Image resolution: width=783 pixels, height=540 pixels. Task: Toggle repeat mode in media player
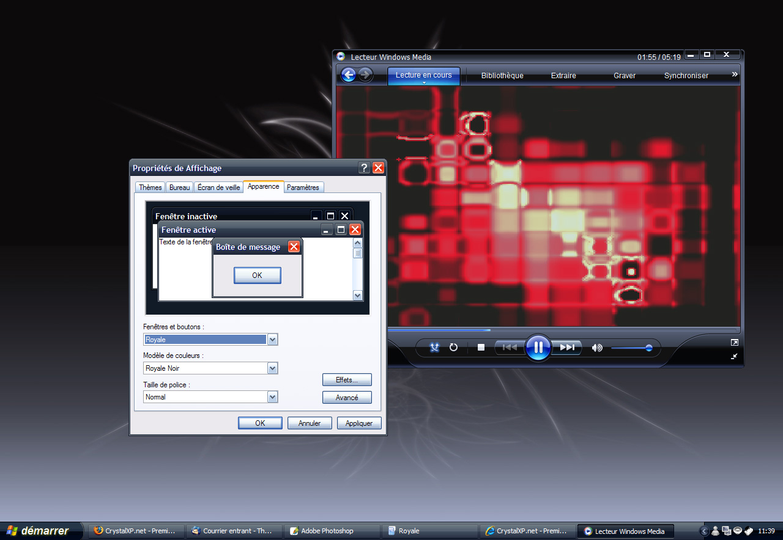(453, 348)
